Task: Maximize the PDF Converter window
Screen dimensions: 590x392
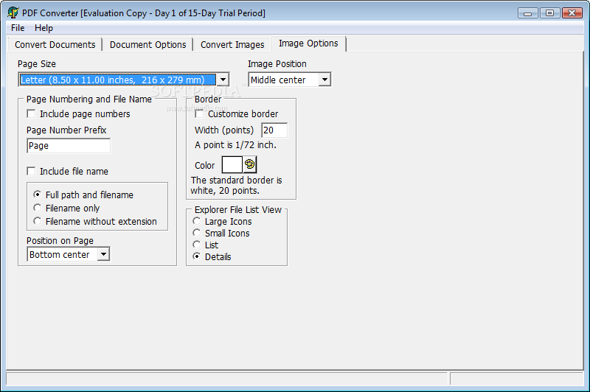Action: click(549, 13)
